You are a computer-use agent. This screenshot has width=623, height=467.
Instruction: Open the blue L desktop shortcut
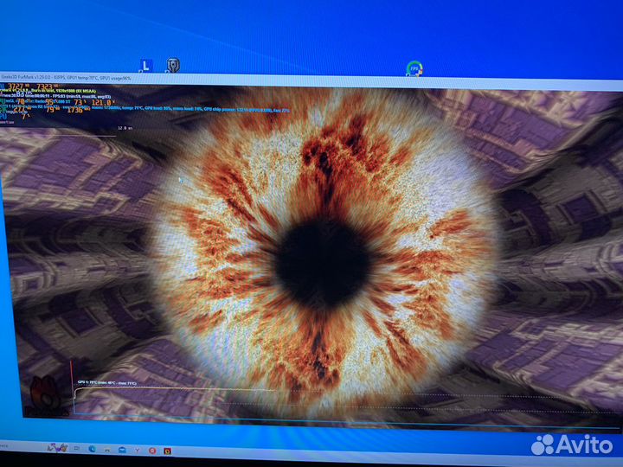[x=146, y=66]
